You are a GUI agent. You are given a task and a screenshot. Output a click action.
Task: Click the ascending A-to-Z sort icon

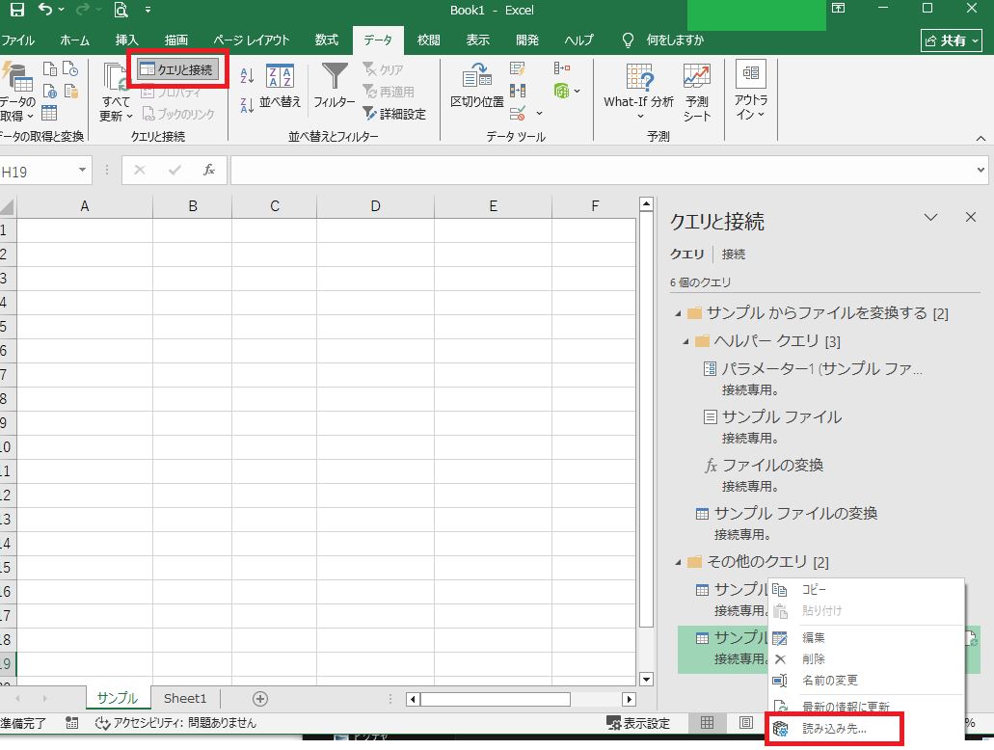click(x=246, y=77)
